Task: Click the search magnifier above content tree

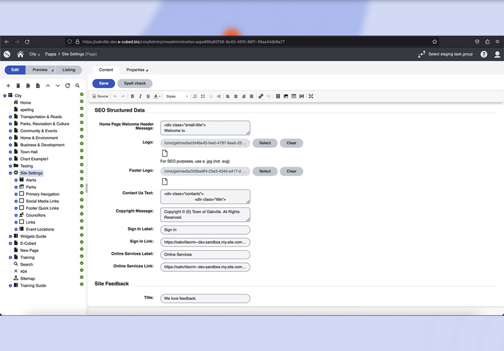Action: 78,86
